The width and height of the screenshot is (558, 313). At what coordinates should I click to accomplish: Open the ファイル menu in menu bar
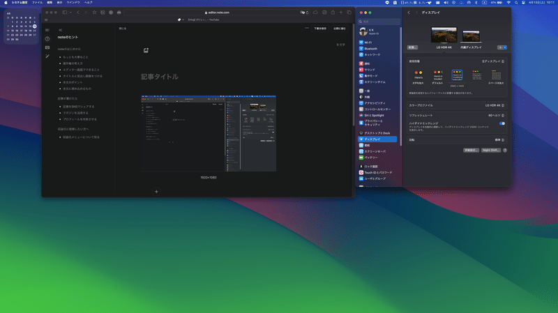coord(37,3)
